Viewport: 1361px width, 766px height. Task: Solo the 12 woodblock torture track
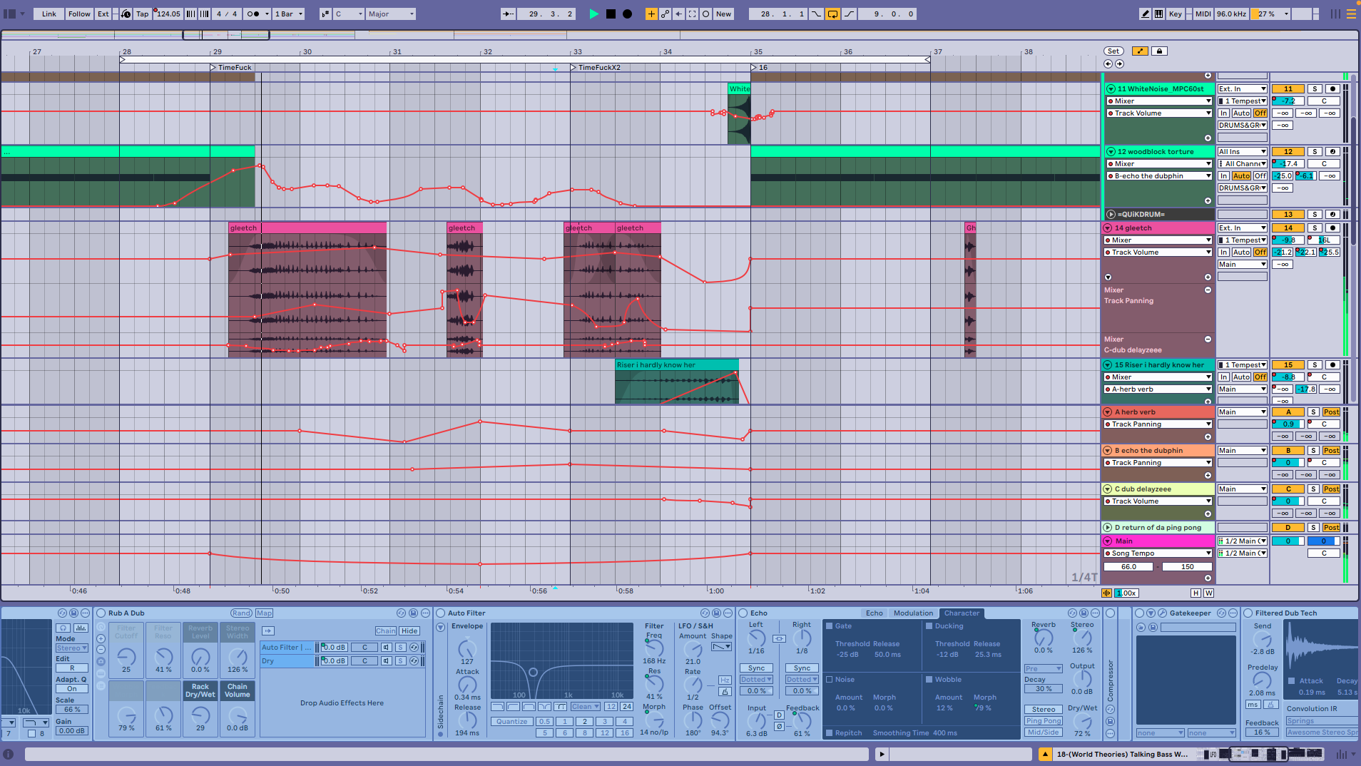tap(1315, 152)
